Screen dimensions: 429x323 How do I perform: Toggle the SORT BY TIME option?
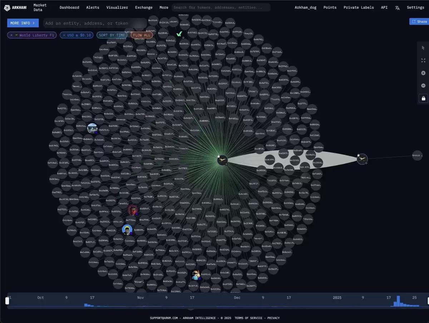(112, 35)
